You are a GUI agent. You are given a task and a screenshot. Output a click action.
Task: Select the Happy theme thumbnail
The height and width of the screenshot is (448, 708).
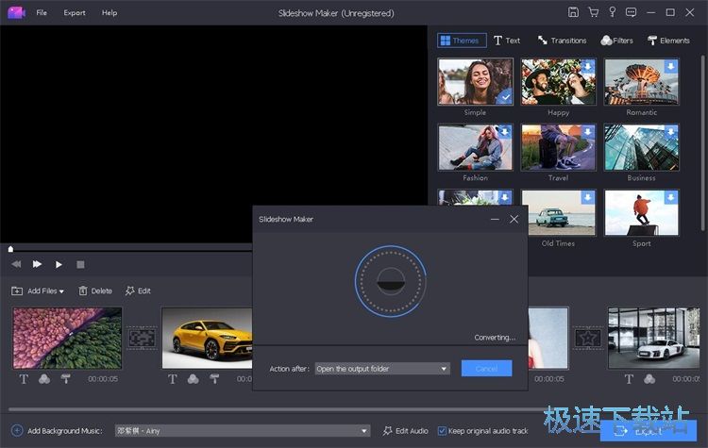tap(559, 82)
